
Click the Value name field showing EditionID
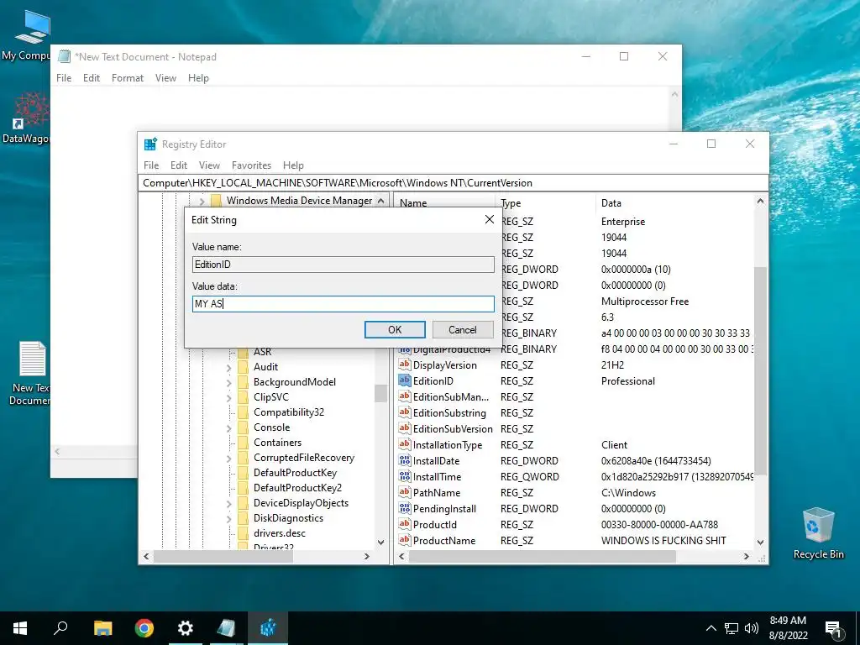[343, 265]
